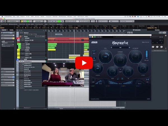The width and height of the screenshot is (168, 126).
Task: Adjust the Harmonics knob in Manipulator
Action: (120, 60)
